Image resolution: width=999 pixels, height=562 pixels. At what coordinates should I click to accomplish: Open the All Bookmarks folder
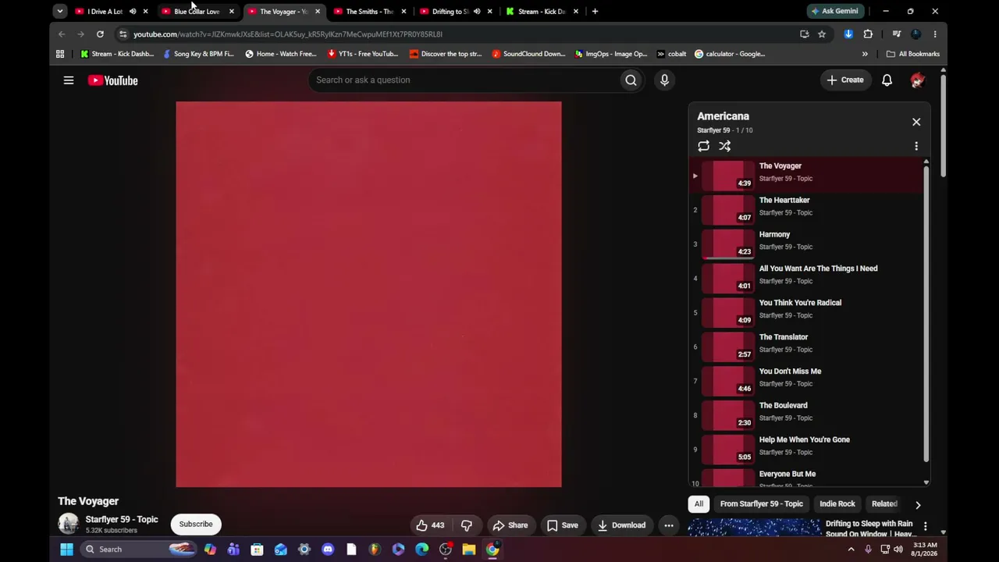coord(913,54)
